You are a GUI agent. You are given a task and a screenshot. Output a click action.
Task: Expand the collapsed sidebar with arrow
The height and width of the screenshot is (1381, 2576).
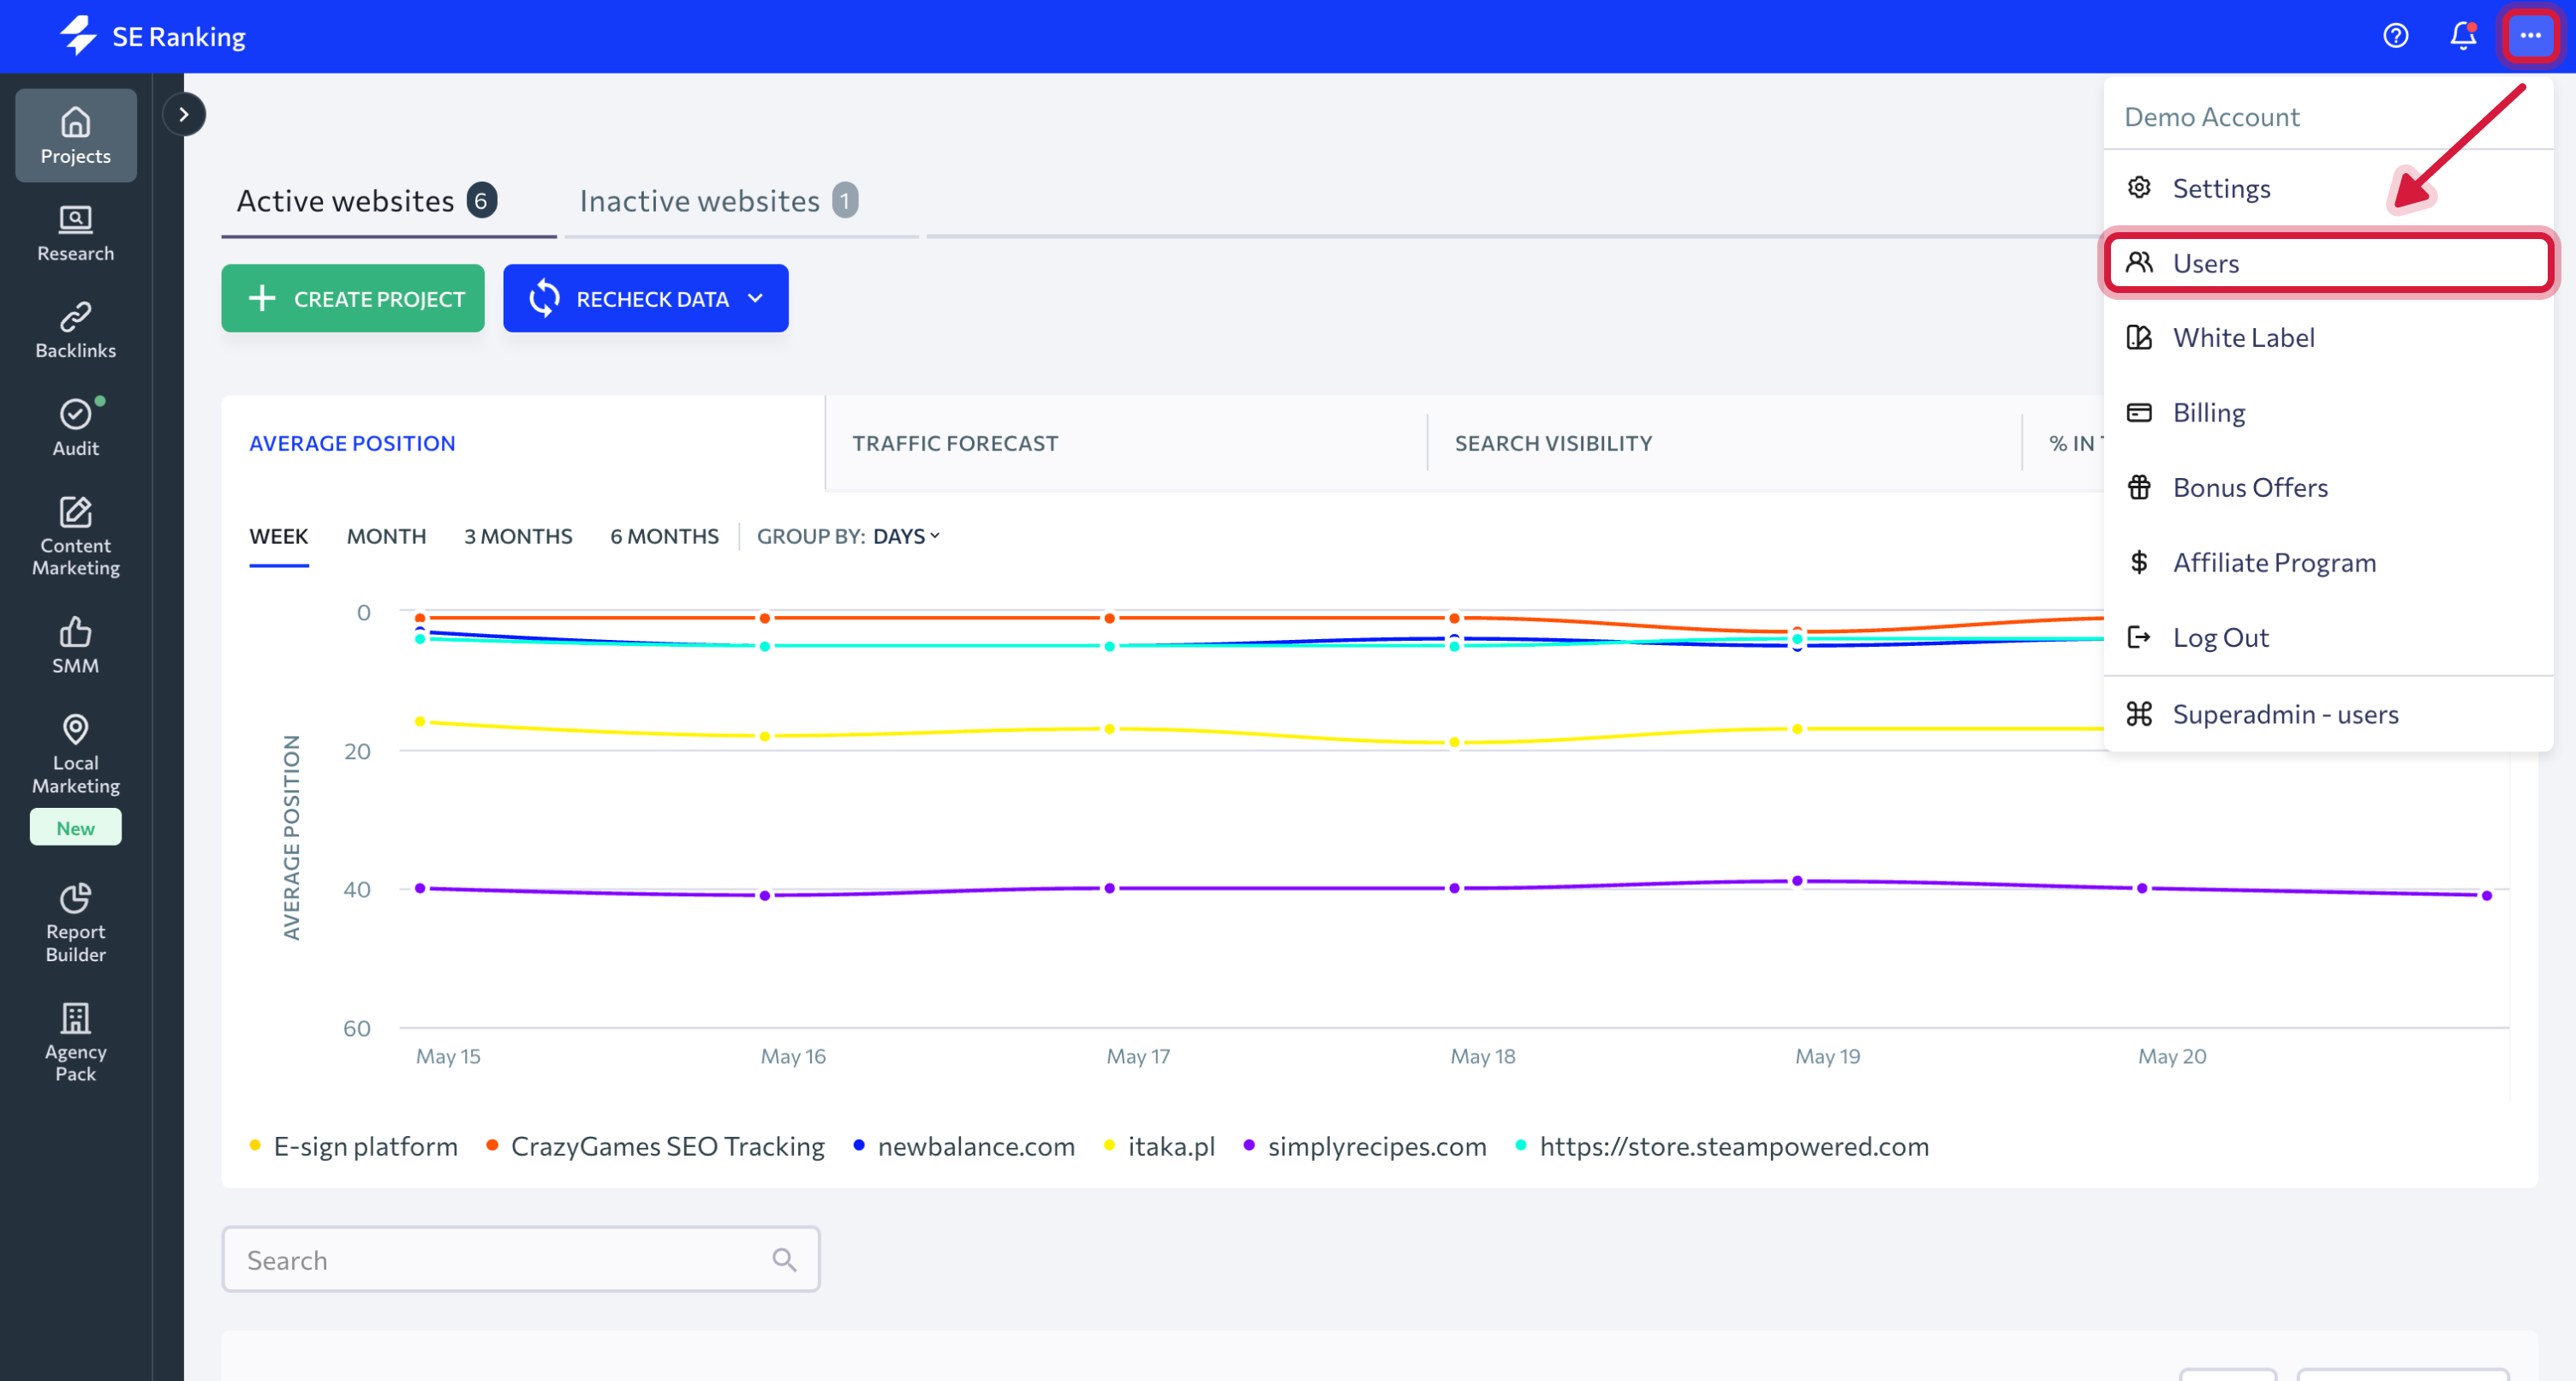[184, 114]
